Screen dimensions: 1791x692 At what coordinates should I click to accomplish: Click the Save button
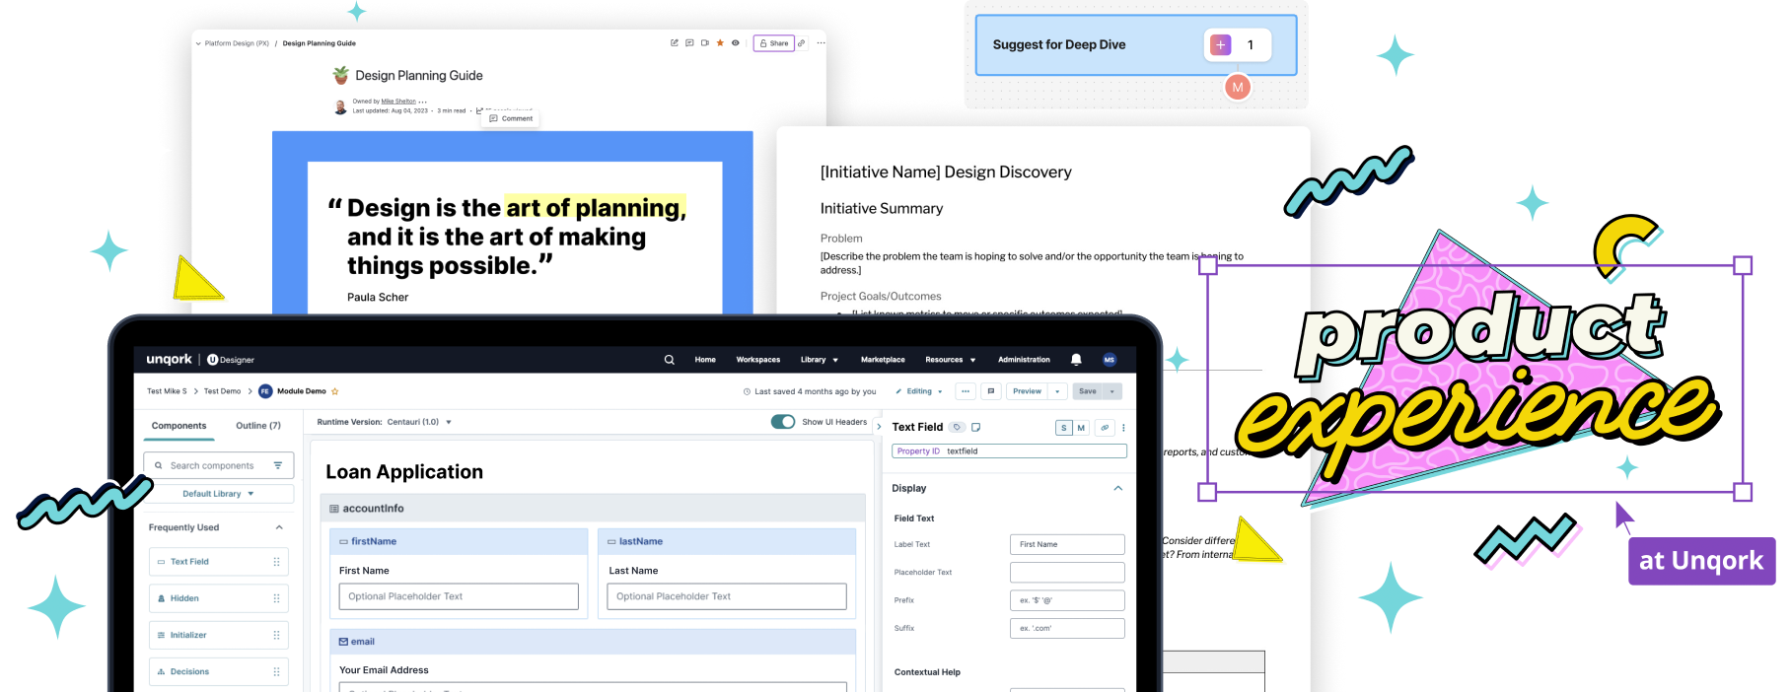click(x=1088, y=391)
